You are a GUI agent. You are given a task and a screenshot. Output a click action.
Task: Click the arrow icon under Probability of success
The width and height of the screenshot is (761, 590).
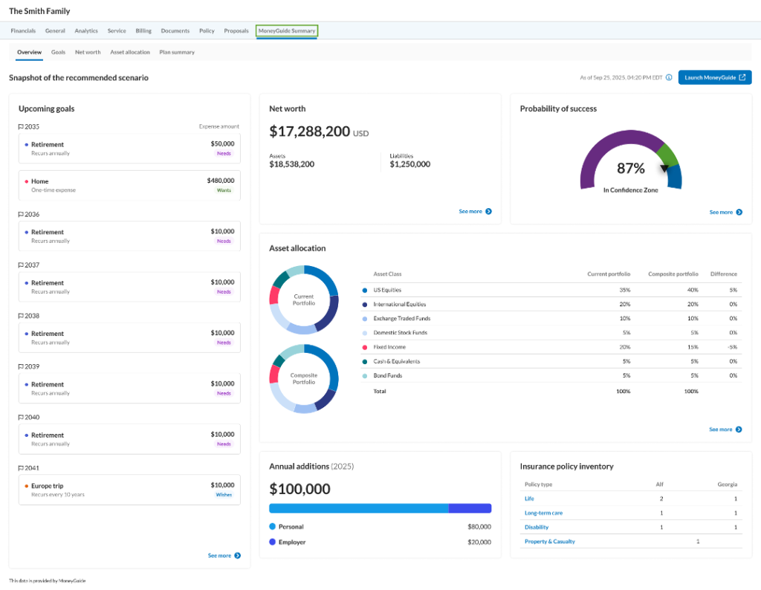coord(739,212)
